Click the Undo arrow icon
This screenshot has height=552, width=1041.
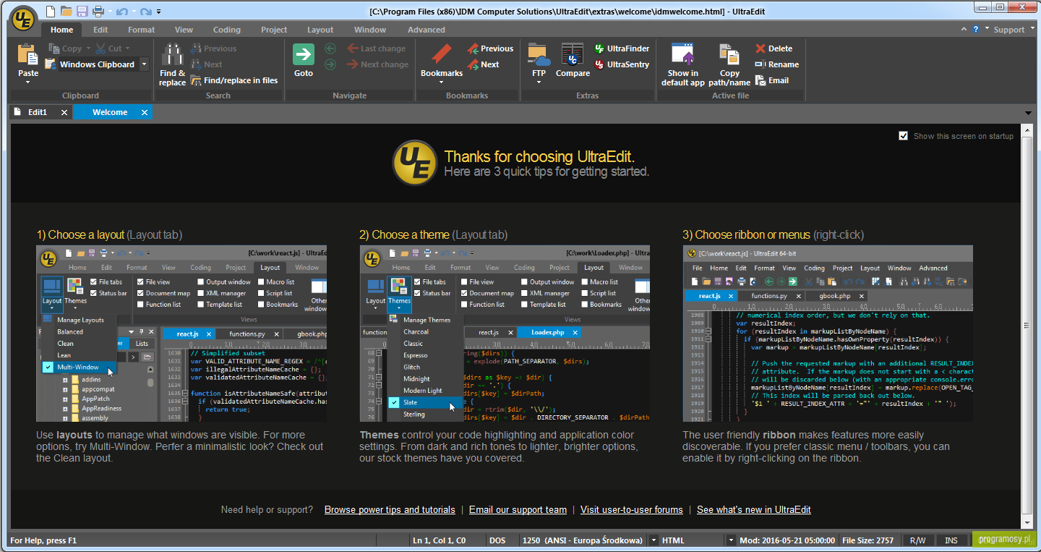tap(121, 12)
